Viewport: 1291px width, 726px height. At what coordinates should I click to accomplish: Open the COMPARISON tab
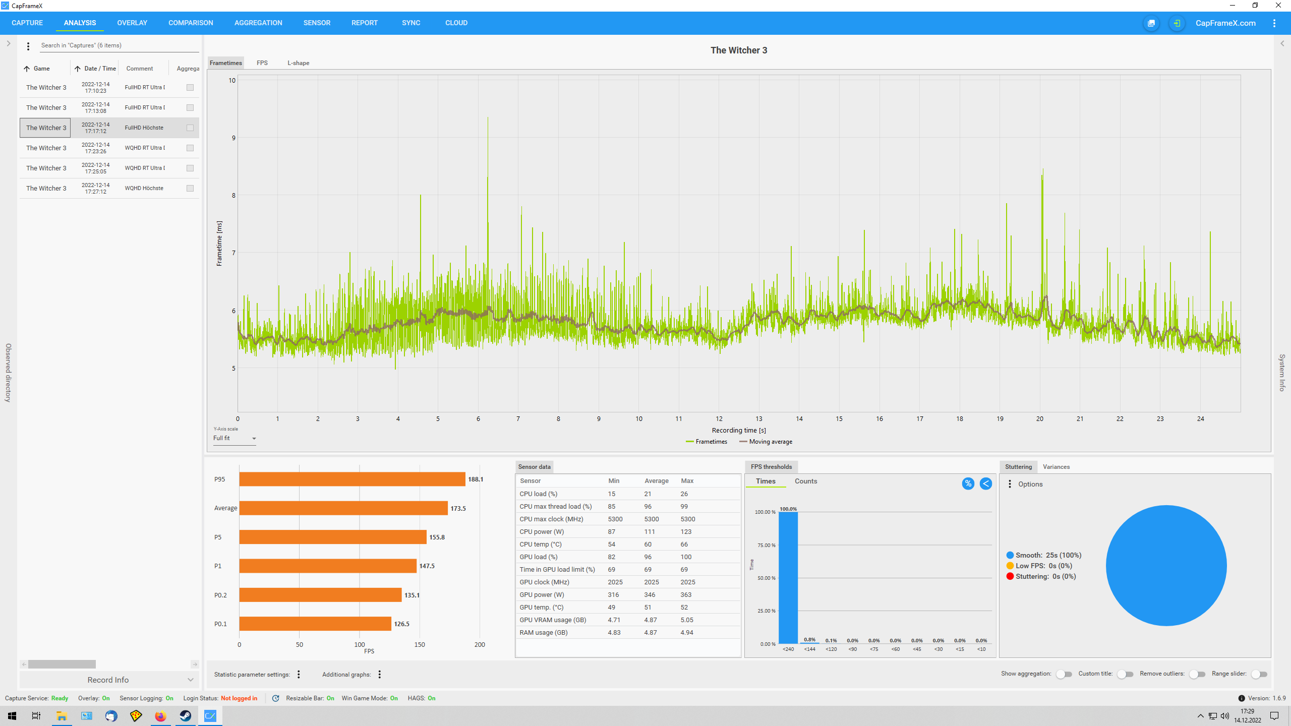(191, 23)
